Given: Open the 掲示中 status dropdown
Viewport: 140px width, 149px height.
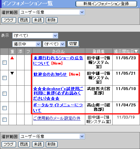Looking at the screenshot, I should (x=26, y=44).
